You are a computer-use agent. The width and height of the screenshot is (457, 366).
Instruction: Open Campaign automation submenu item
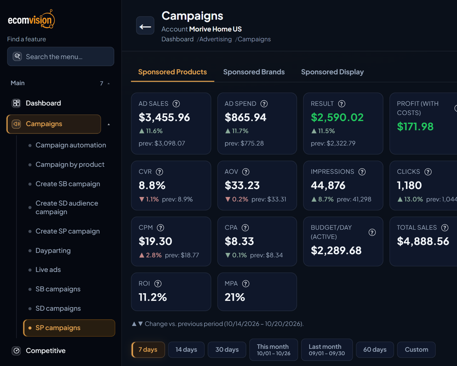click(71, 145)
